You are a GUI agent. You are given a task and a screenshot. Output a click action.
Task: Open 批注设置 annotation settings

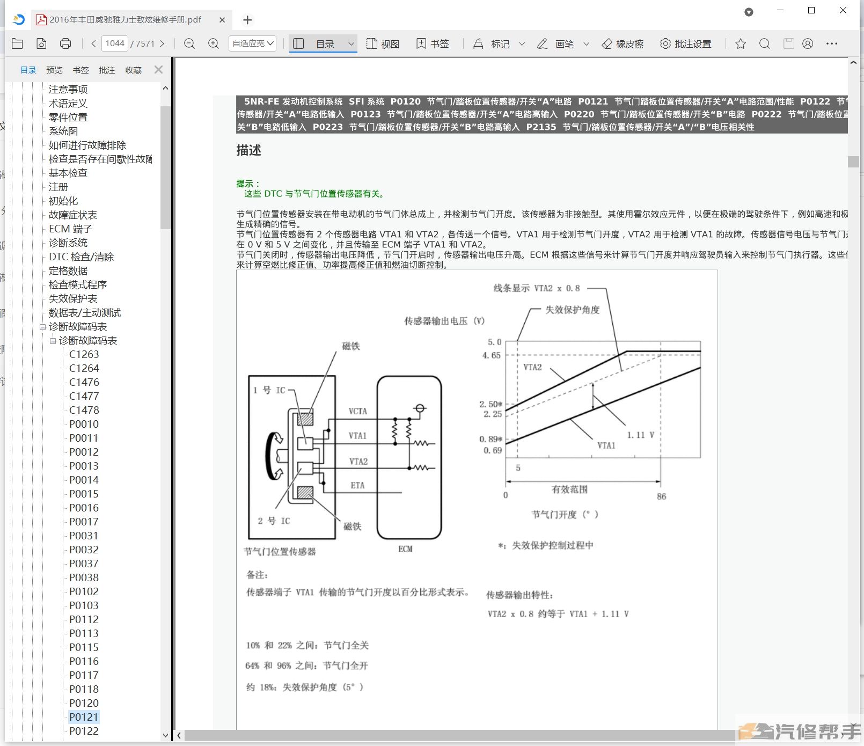685,43
